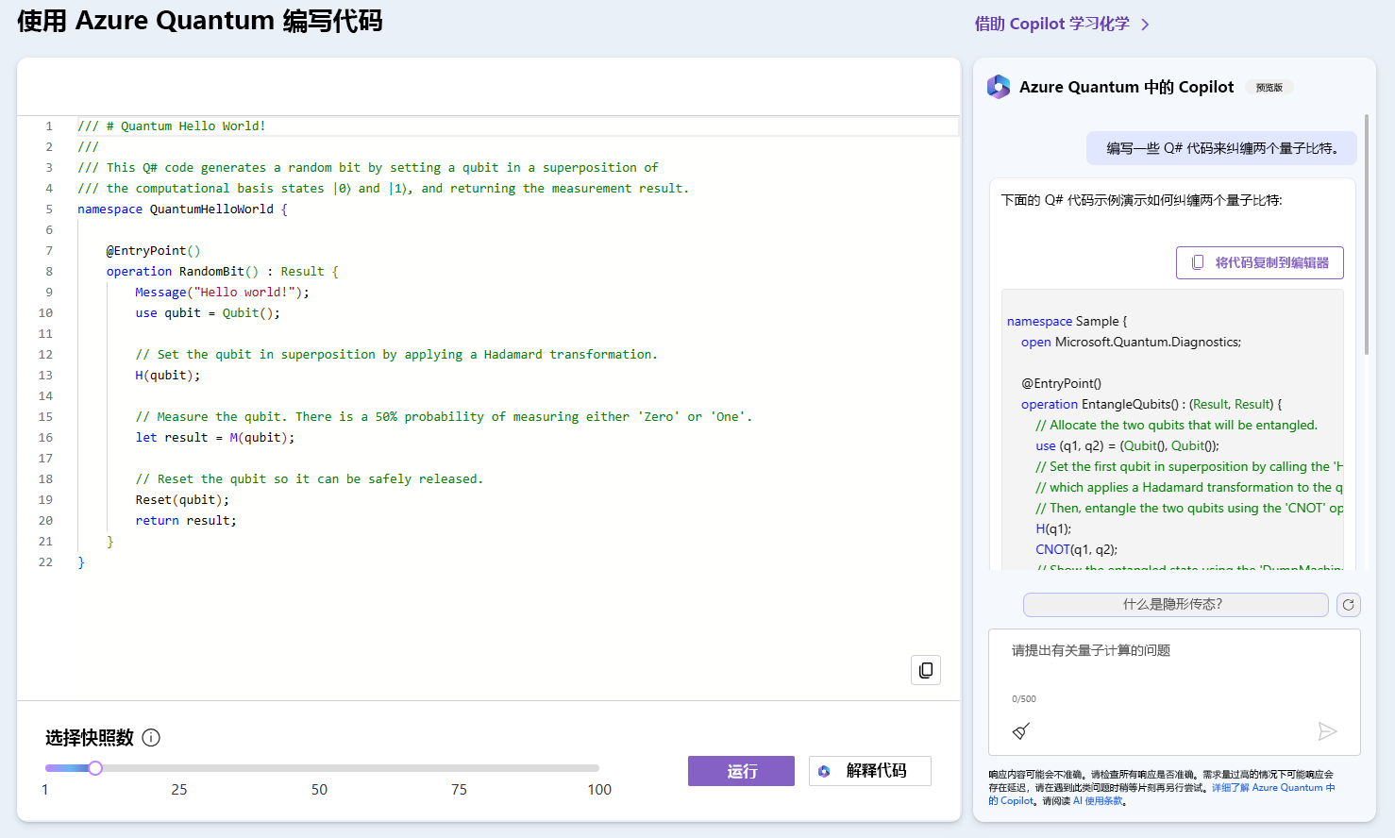Send the question with the arrow icon
The image size is (1395, 838).
click(x=1327, y=730)
